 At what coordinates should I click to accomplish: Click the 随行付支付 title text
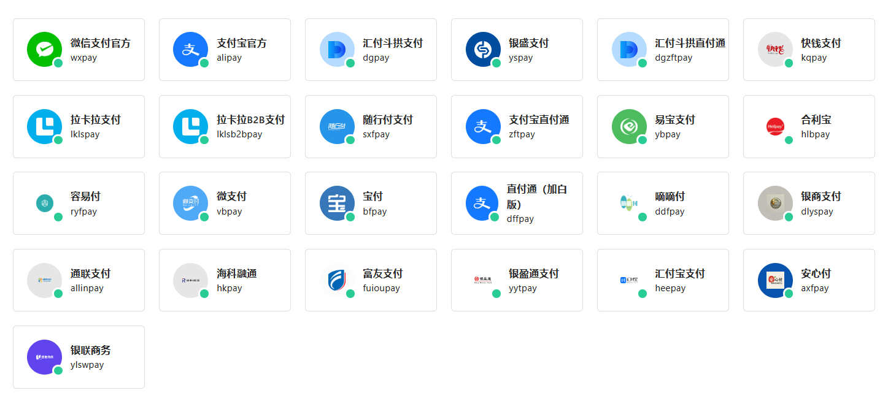pos(388,120)
